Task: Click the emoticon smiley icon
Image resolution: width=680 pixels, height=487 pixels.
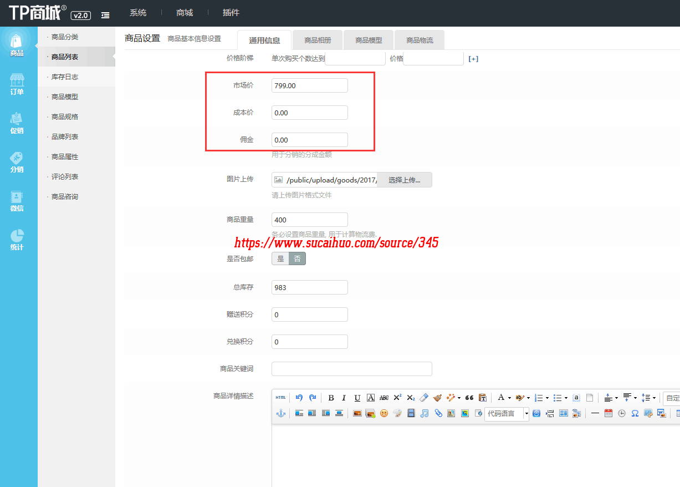Action: tap(384, 413)
